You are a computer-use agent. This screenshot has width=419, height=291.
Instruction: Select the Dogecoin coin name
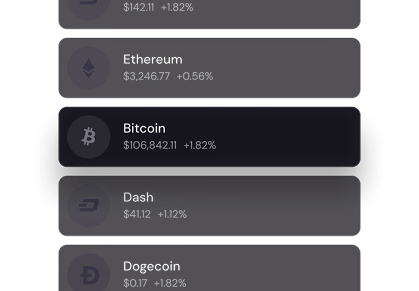152,266
